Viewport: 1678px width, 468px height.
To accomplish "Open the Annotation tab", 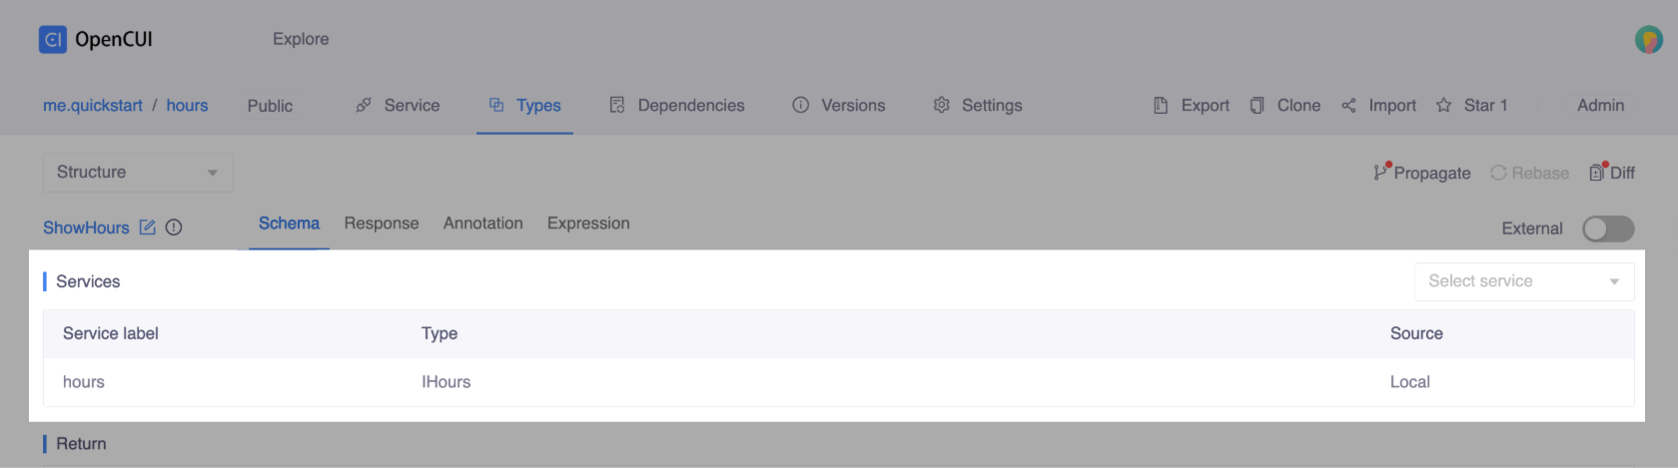I will 482,224.
